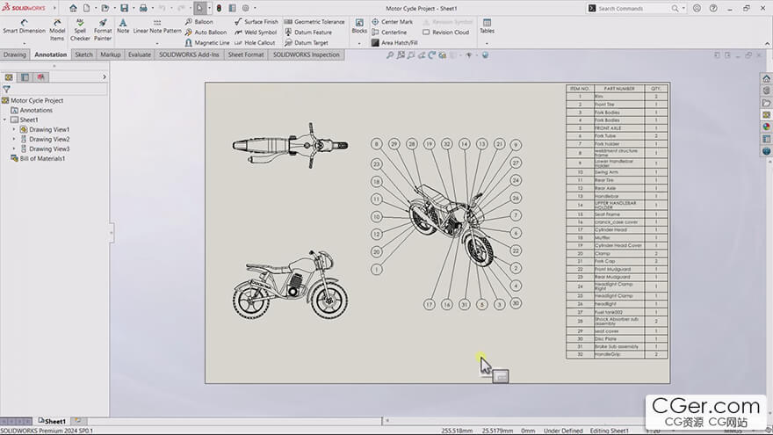
Task: Click in the Search Commands field
Action: (632, 9)
